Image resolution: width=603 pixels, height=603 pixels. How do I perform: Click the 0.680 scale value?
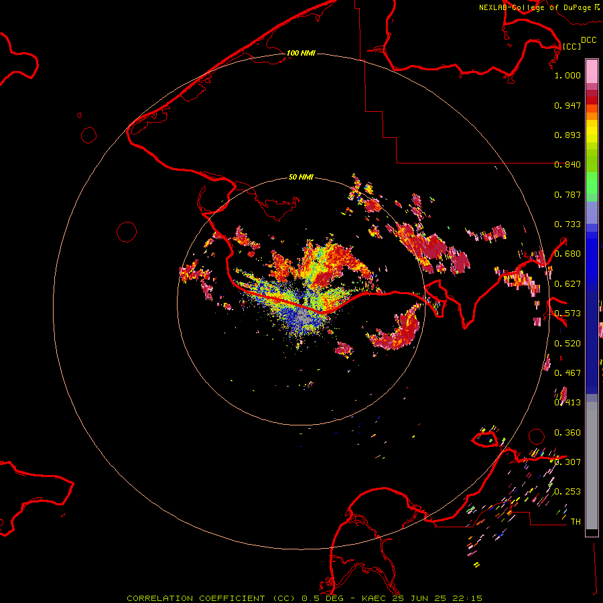coord(567,254)
